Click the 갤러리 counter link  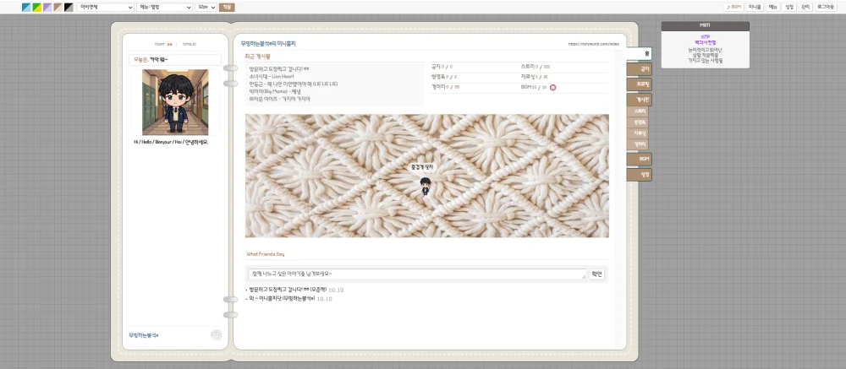[x=445, y=87]
